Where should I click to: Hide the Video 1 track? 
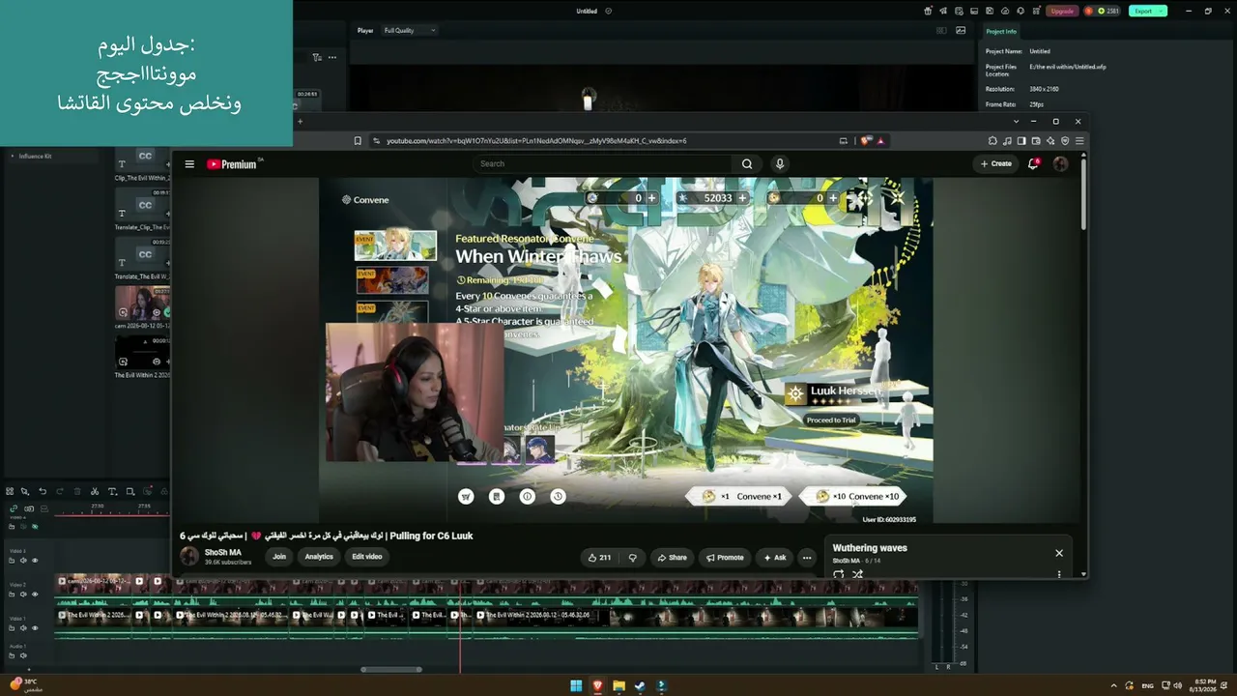click(35, 628)
